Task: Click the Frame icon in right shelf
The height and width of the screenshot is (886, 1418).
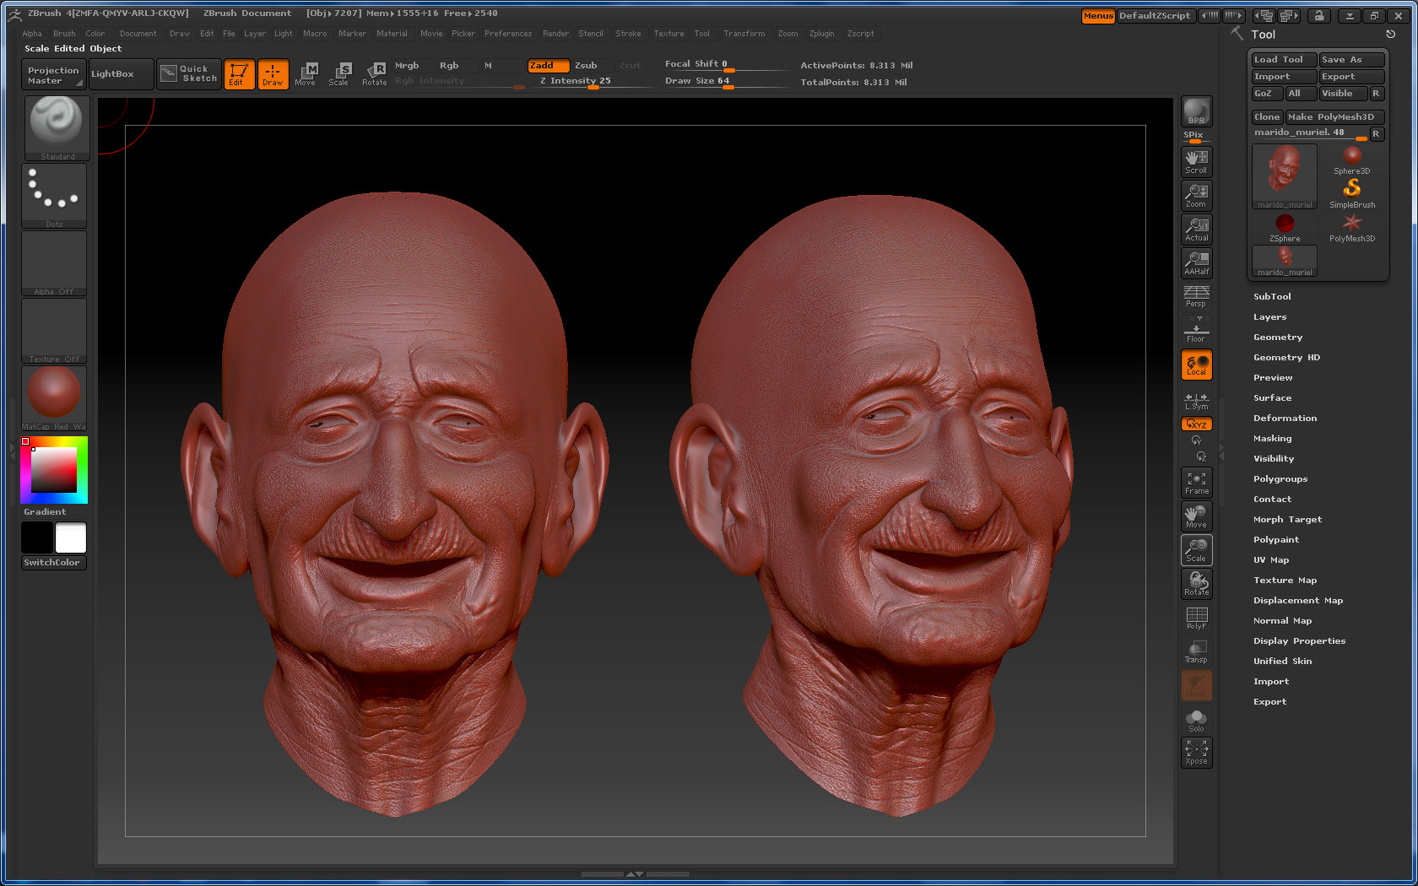Action: click(1196, 483)
